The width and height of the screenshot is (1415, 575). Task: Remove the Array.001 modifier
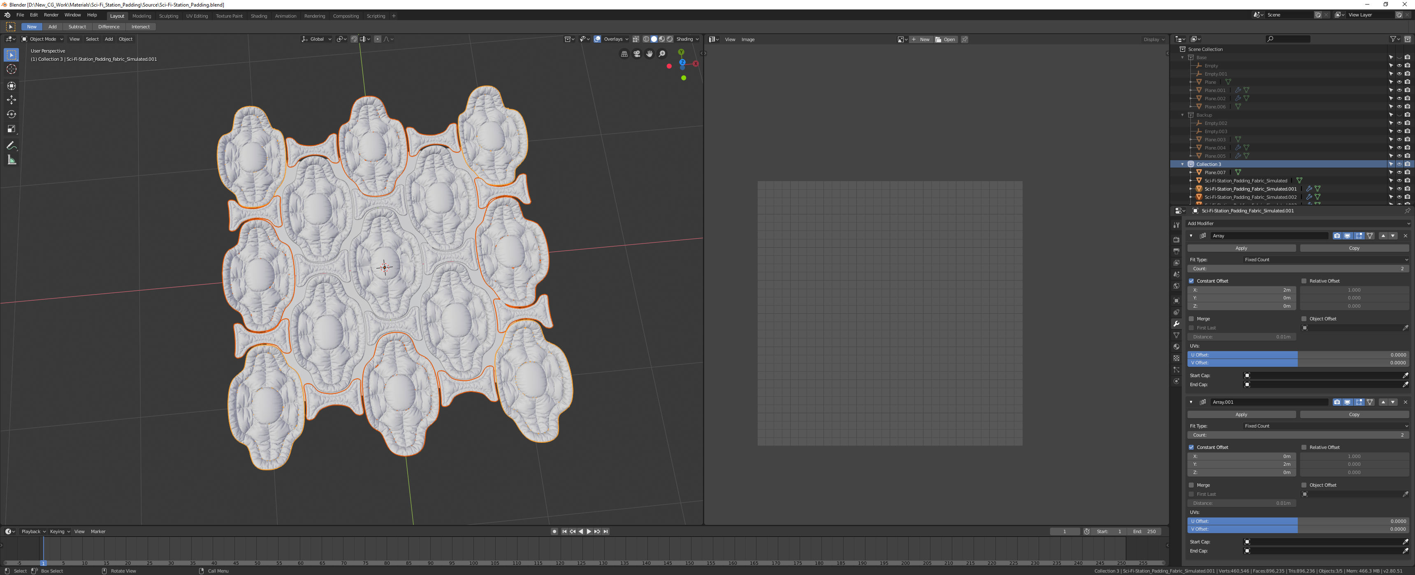pyautogui.click(x=1405, y=402)
